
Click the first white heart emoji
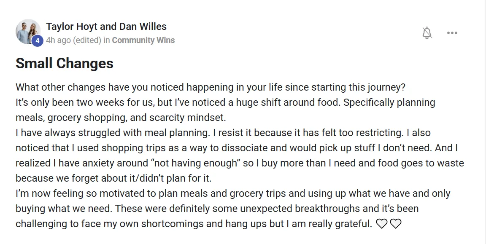[381, 224]
